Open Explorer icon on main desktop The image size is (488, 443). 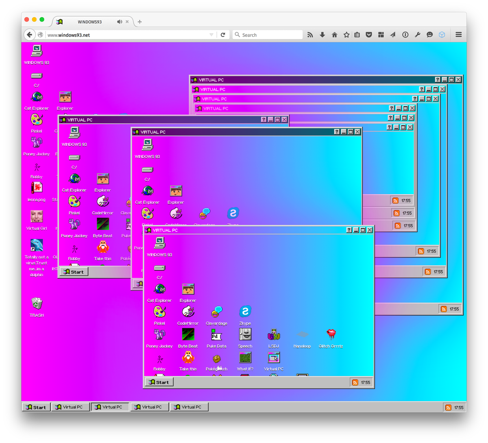(x=65, y=97)
